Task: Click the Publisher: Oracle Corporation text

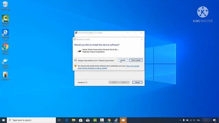Action: (x=93, y=52)
